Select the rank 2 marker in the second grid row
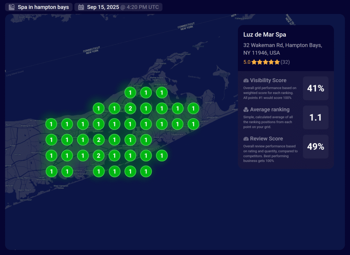 click(130, 109)
